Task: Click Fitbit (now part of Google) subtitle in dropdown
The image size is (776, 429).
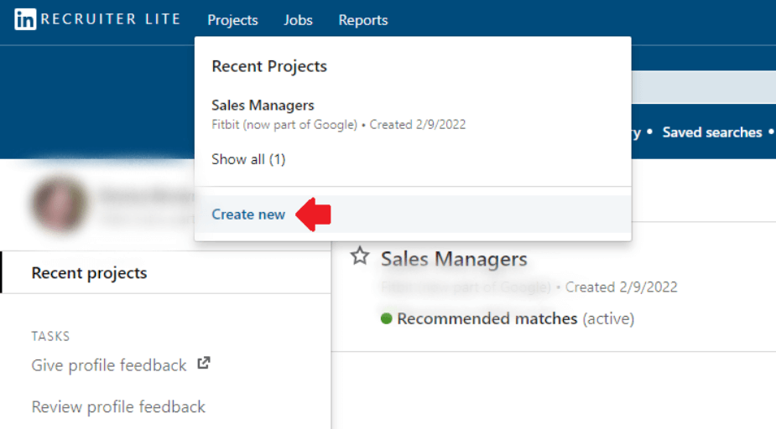Action: point(284,125)
